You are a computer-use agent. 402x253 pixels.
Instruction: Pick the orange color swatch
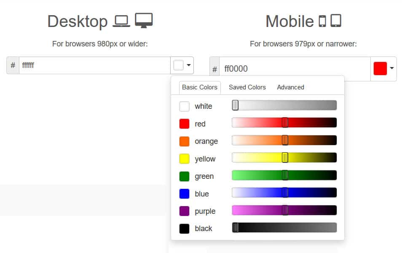184,141
